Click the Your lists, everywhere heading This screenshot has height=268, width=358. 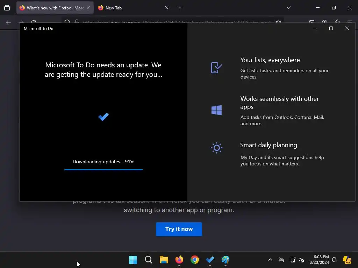pyautogui.click(x=270, y=60)
